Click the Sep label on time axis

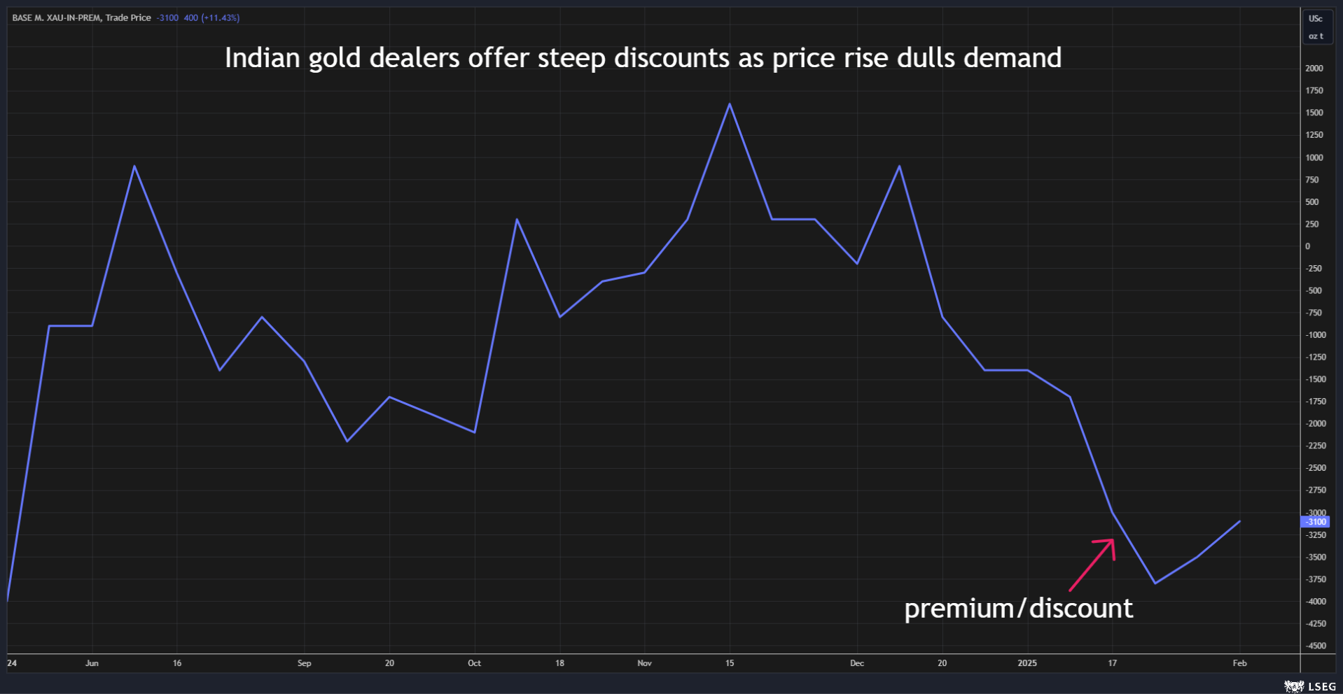[304, 663]
